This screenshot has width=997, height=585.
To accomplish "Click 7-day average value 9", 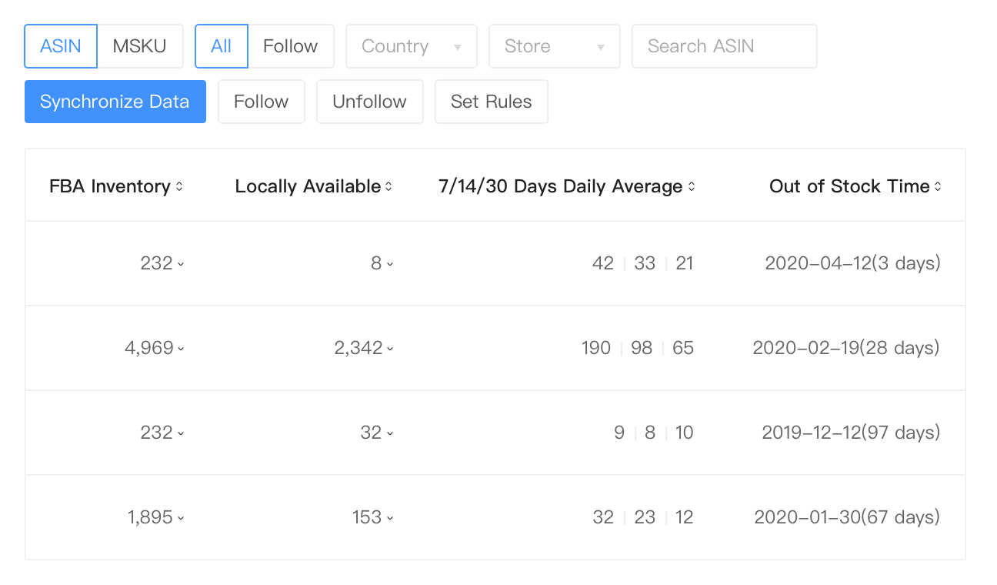I will click(x=619, y=433).
